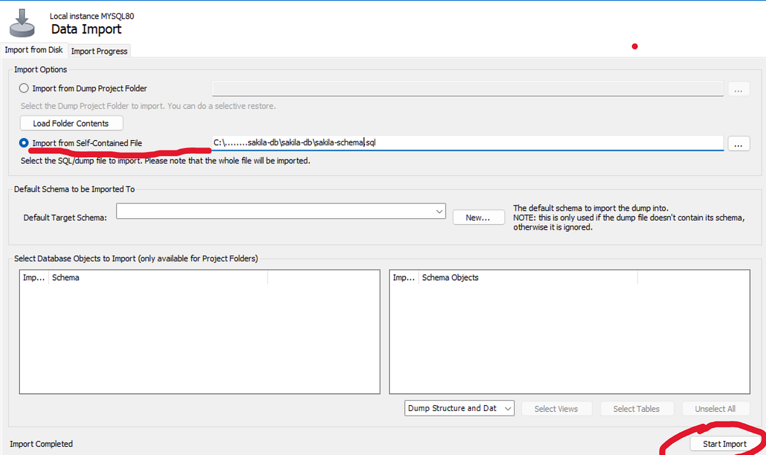This screenshot has width=766, height=455.
Task: Browse for dump project folder path
Action: click(x=738, y=89)
